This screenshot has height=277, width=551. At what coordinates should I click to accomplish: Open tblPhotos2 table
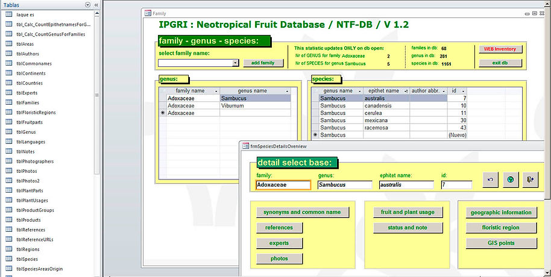pos(28,181)
